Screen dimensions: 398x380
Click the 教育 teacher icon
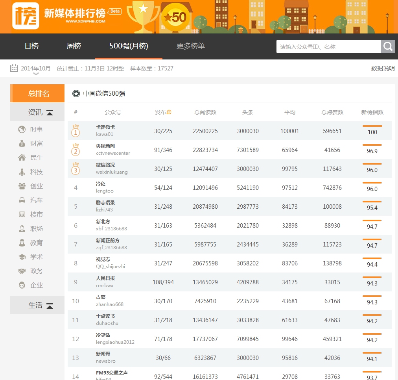[22, 243]
